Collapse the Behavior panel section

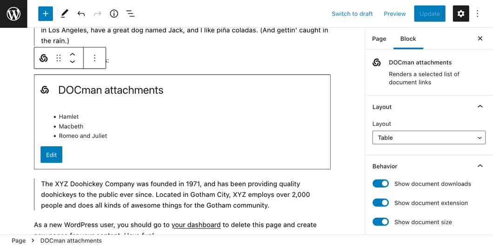pyautogui.click(x=480, y=166)
